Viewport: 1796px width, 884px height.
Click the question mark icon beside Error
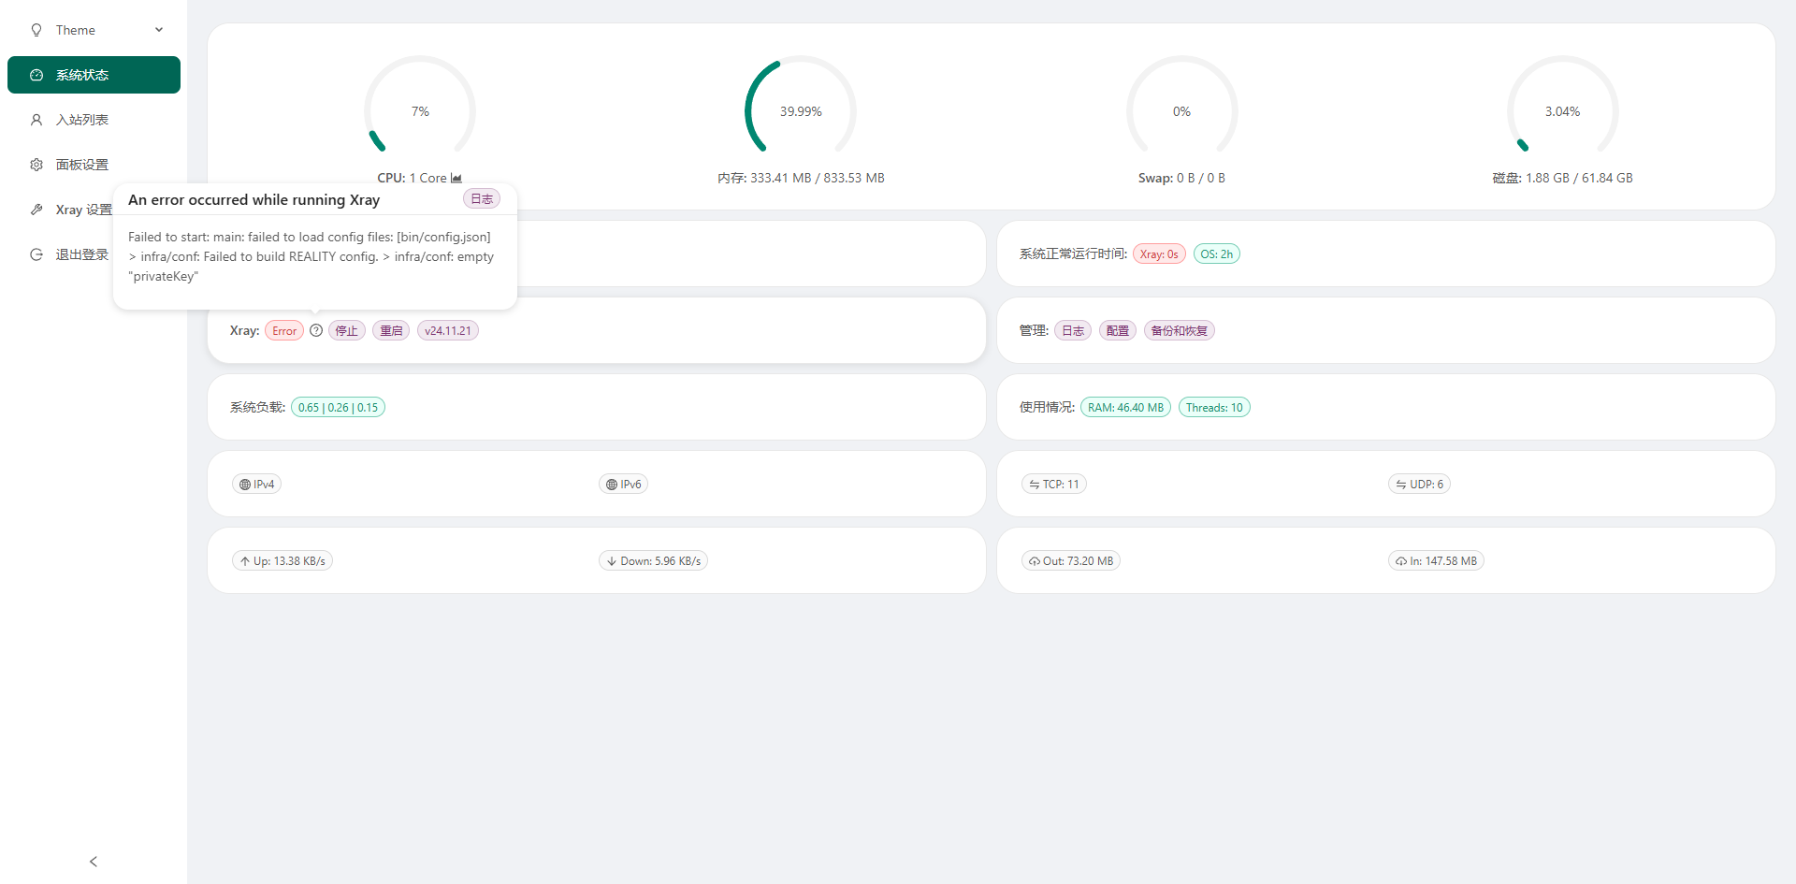[x=316, y=330]
